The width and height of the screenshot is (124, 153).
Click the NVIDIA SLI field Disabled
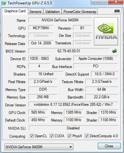click(x=74, y=128)
